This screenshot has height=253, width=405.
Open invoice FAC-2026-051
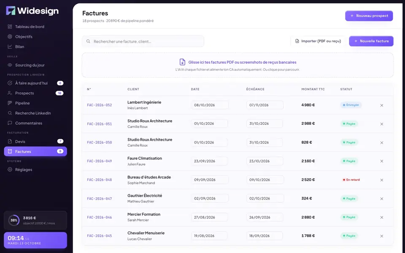click(100, 124)
